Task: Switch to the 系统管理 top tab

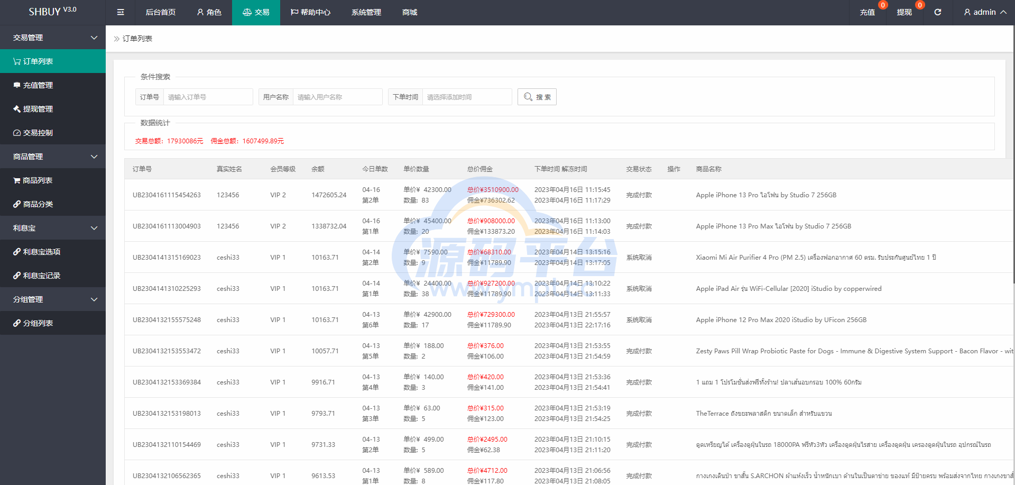Action: click(x=366, y=12)
